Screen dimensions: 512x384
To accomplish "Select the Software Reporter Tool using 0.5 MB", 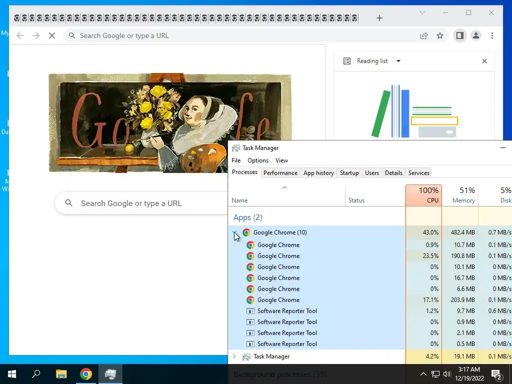I will 370,344.
